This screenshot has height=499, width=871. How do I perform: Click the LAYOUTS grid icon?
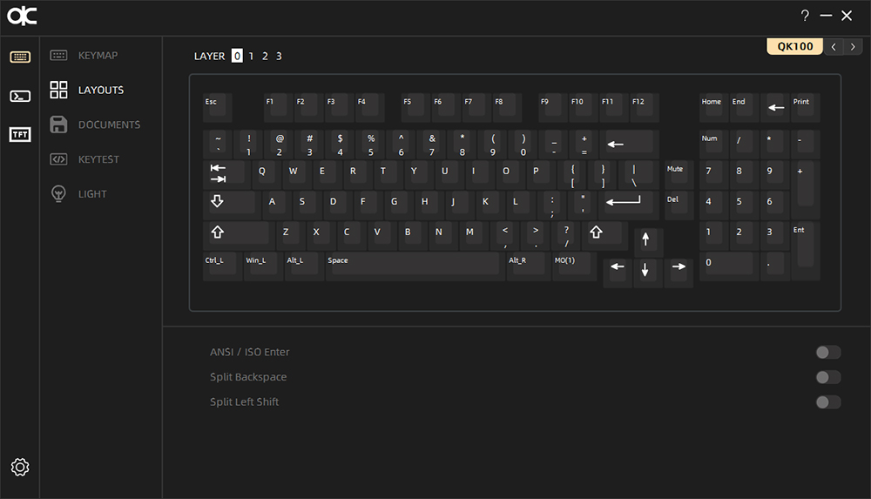coord(58,90)
